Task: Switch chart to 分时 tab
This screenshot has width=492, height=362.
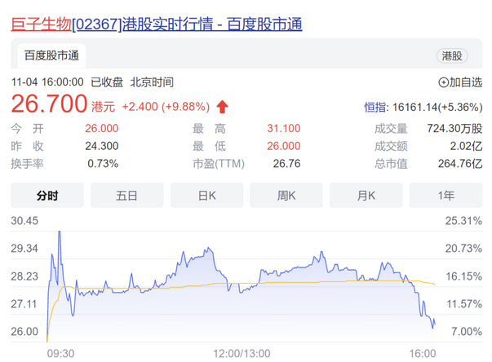Action: [x=47, y=195]
